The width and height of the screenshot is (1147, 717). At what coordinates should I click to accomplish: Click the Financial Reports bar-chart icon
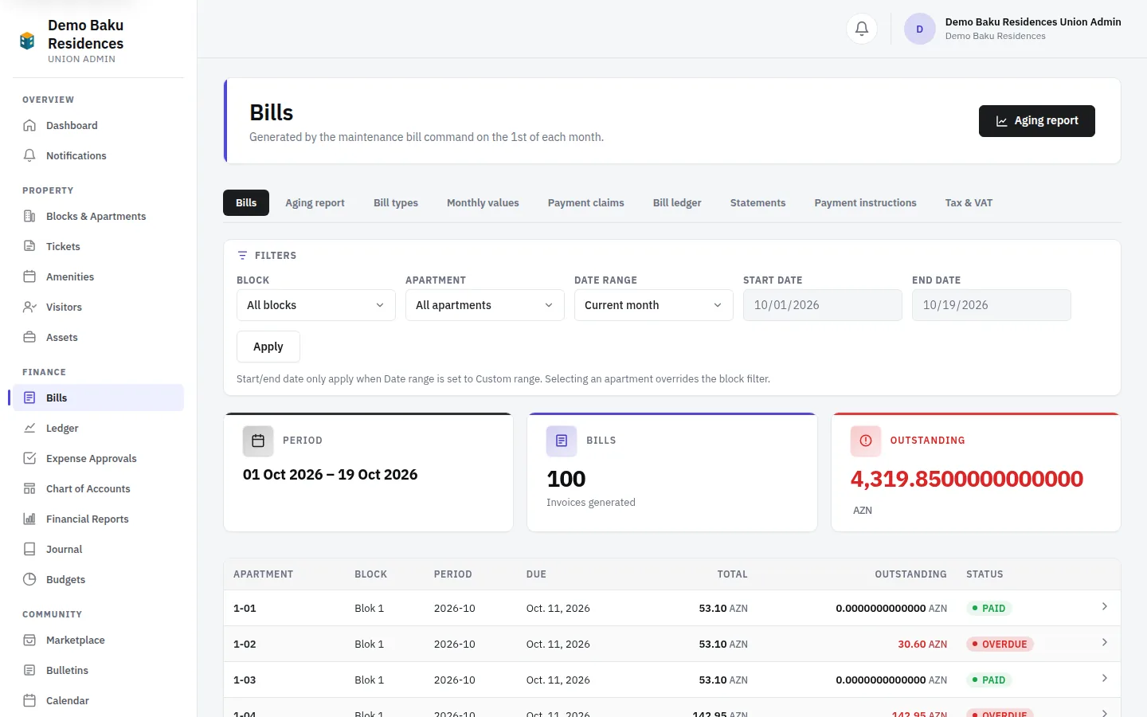click(x=29, y=519)
